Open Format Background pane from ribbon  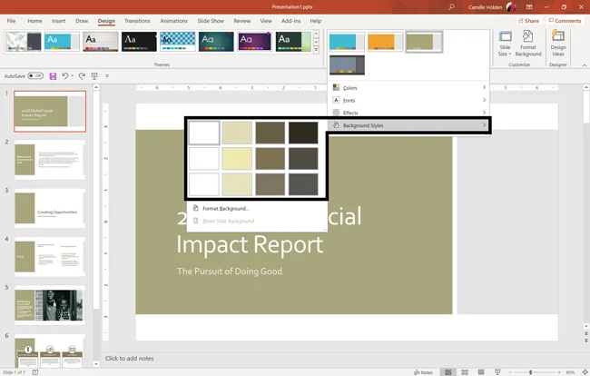[x=528, y=44]
